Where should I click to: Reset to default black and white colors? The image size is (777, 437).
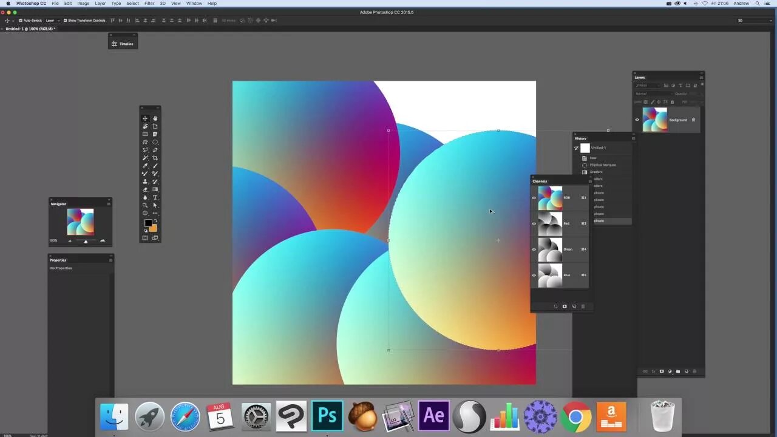145,231
